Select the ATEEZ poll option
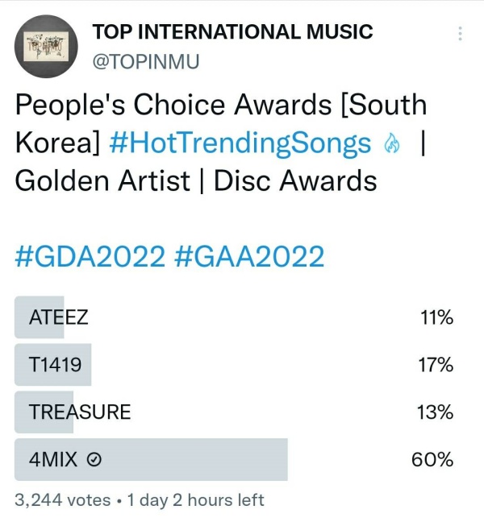 click(x=59, y=317)
